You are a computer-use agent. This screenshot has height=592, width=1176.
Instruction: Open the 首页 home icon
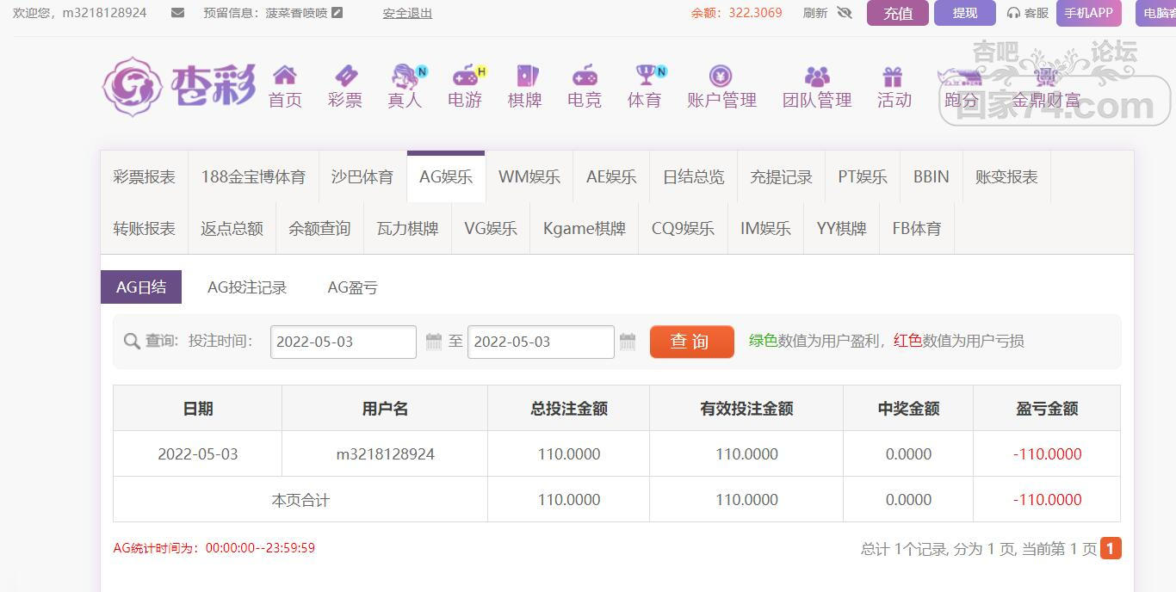click(285, 76)
